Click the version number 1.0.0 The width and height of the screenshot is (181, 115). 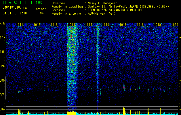(39, 3)
